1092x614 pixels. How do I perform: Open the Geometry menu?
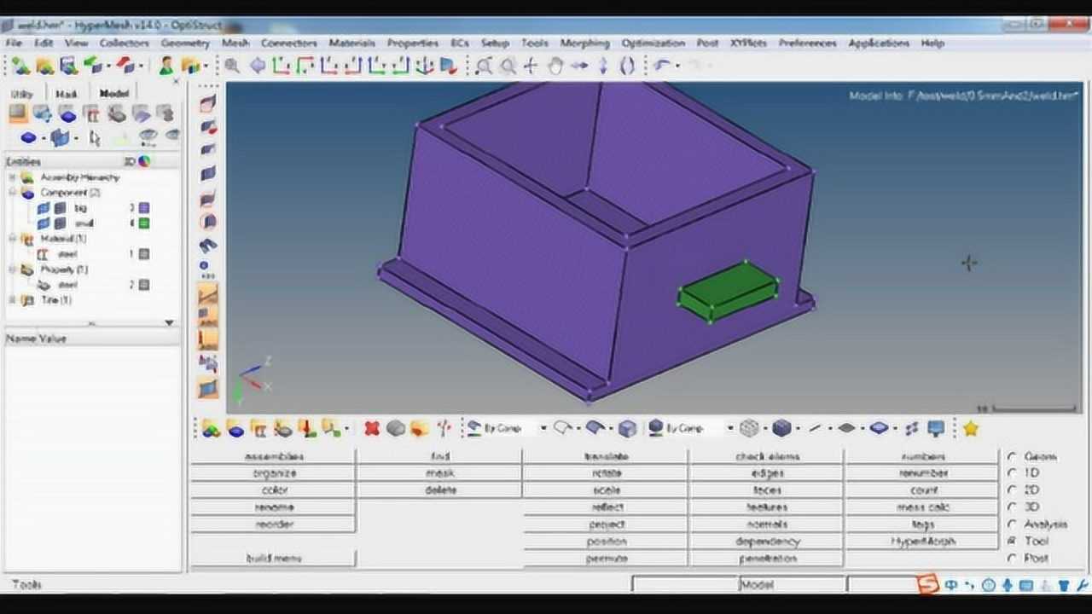point(184,43)
